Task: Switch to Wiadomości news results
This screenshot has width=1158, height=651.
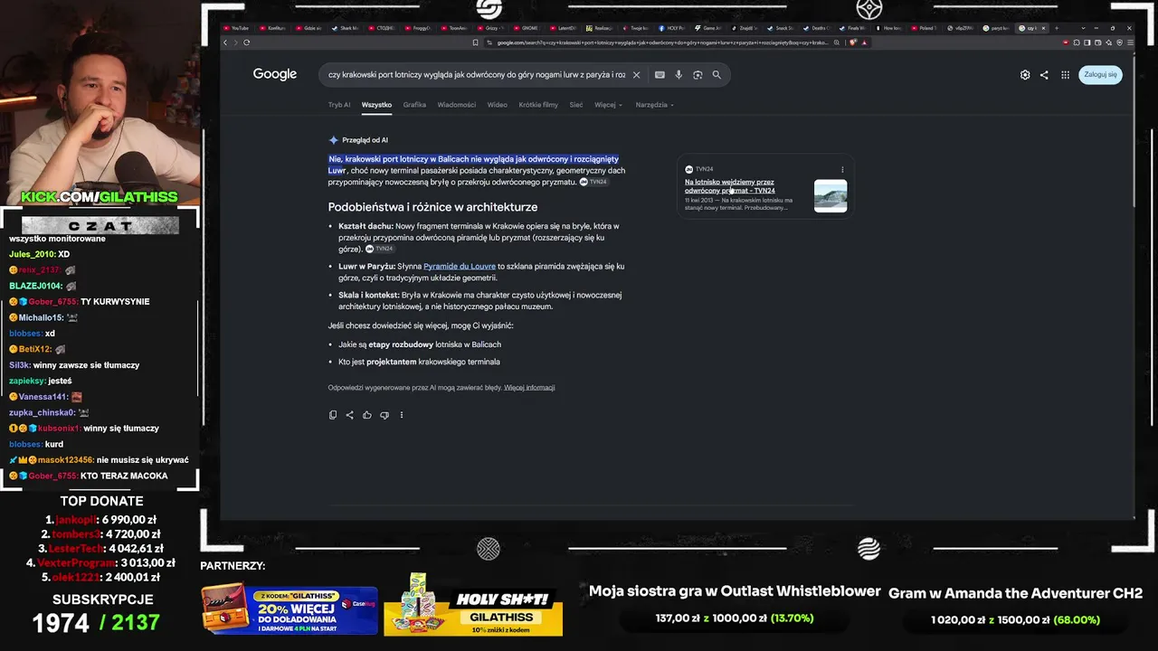Action: [x=457, y=105]
